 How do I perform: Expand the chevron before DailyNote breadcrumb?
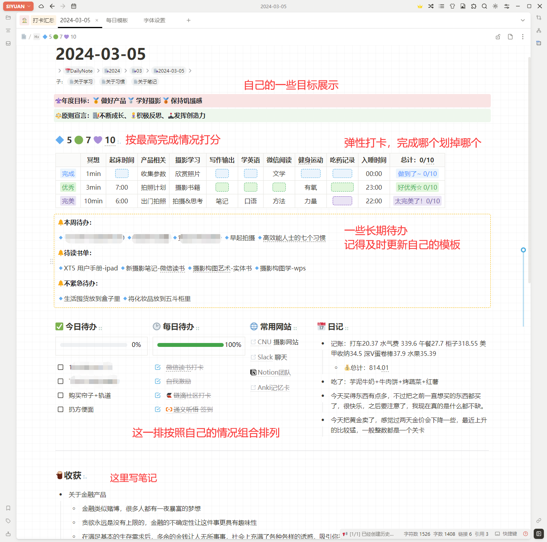click(59, 71)
